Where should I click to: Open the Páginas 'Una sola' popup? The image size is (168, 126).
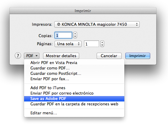[68, 44]
